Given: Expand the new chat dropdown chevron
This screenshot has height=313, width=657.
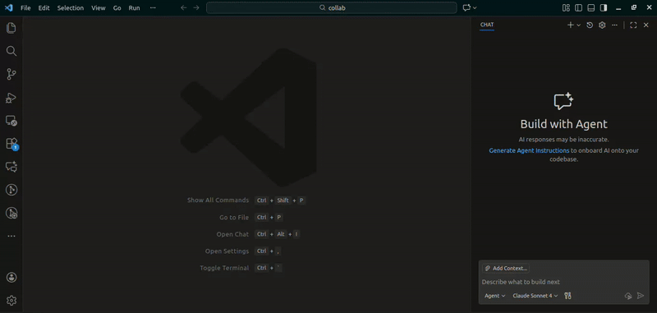Looking at the screenshot, I should click(x=579, y=25).
